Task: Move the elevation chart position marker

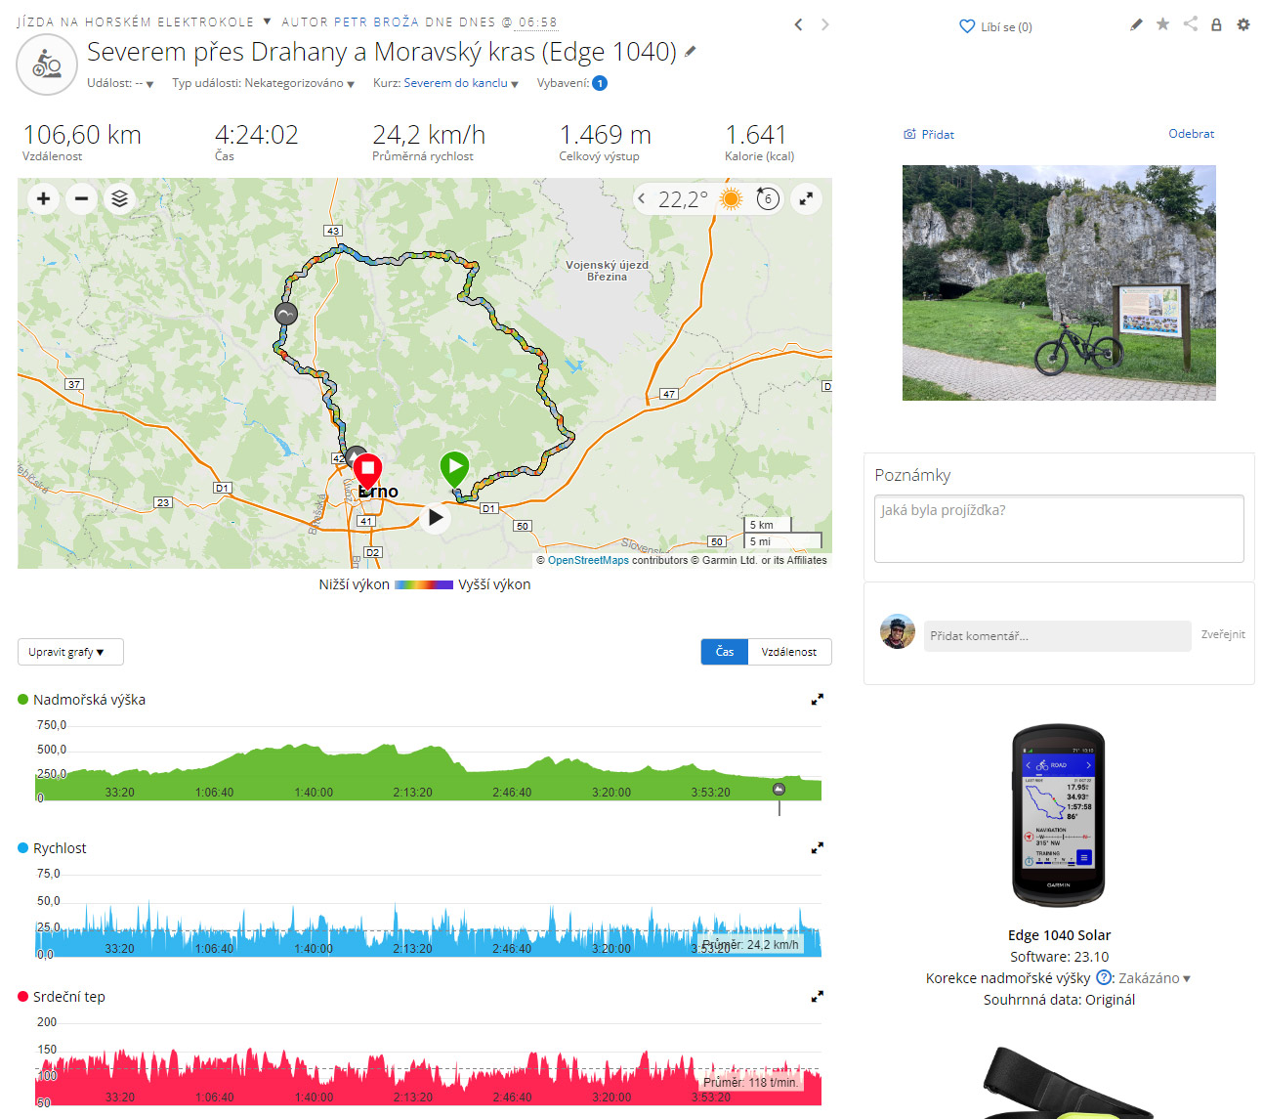Action: point(779,790)
